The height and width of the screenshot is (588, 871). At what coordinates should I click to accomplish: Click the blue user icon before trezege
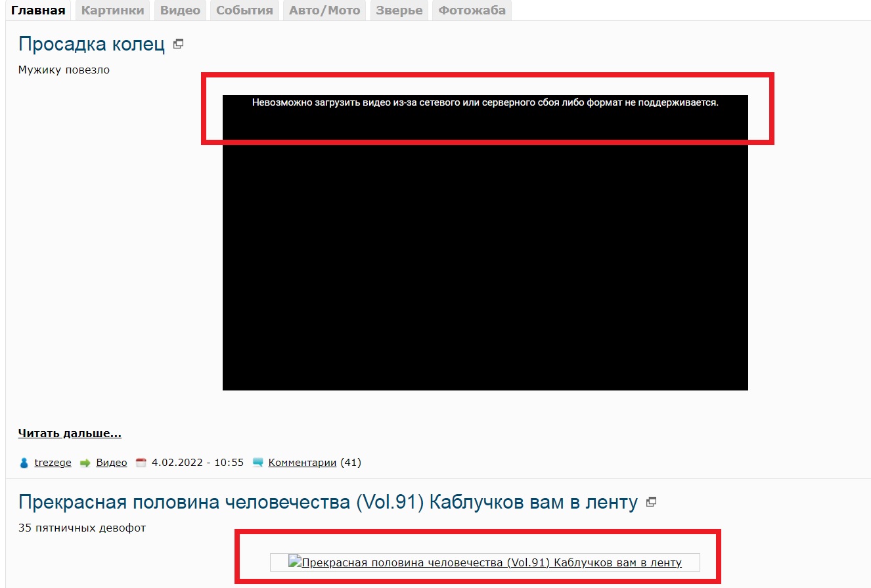pos(24,463)
